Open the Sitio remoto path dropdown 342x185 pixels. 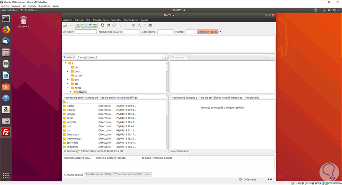pyautogui.click(x=272, y=57)
